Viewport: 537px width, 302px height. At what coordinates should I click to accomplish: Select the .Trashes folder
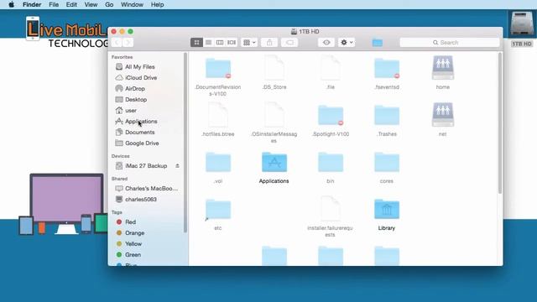(387, 116)
